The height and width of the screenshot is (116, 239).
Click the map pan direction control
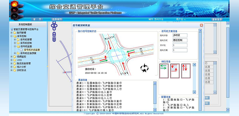[54, 26]
